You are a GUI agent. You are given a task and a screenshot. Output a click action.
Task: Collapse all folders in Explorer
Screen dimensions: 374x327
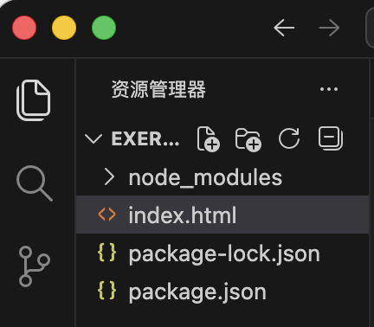(331, 138)
